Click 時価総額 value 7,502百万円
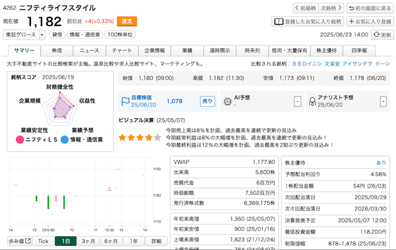 [x=260, y=193]
